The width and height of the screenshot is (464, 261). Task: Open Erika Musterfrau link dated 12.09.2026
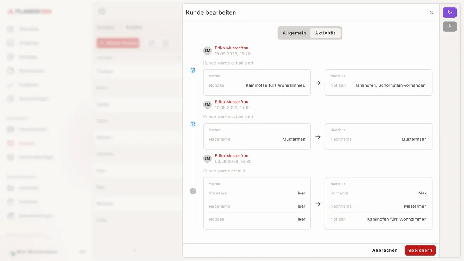point(232,102)
